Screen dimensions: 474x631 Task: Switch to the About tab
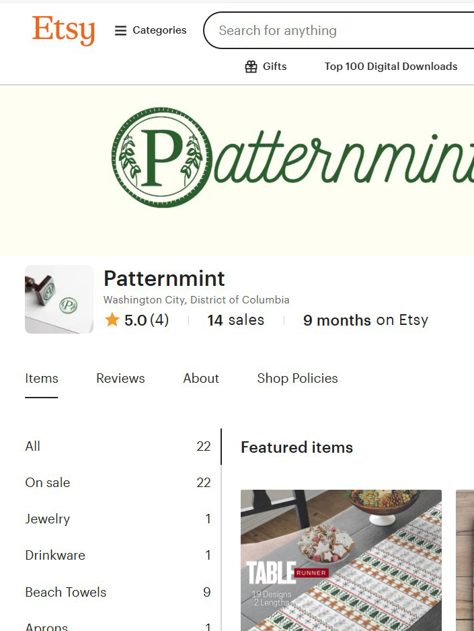pos(201,378)
